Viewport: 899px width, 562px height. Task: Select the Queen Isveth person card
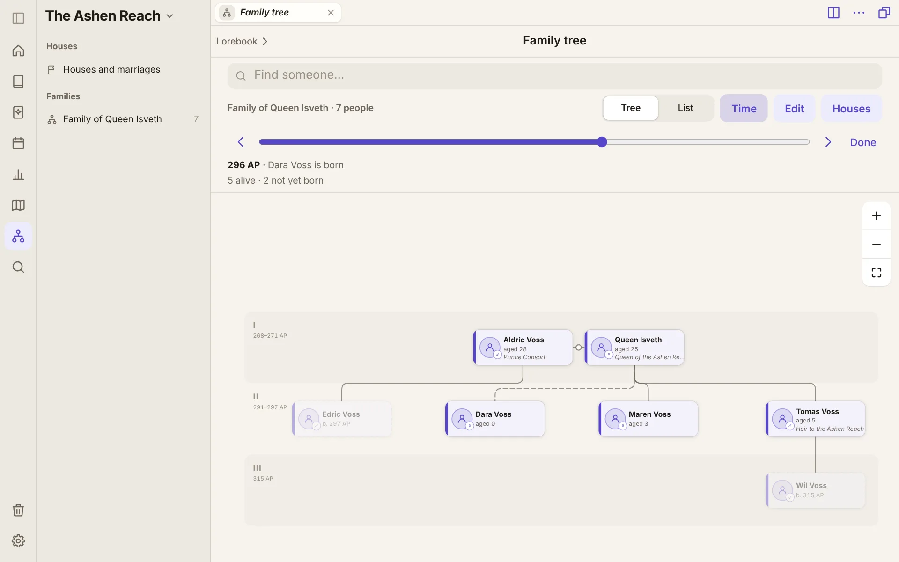(634, 348)
